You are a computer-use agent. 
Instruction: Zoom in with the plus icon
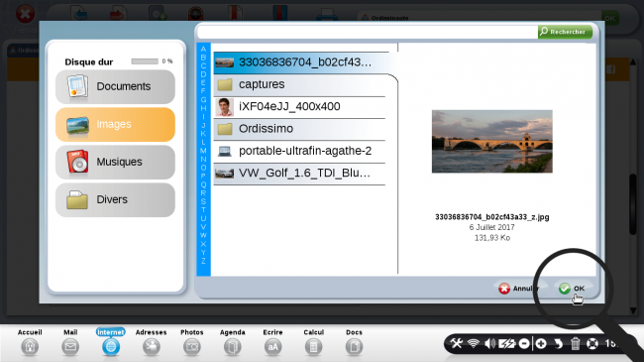coord(541,343)
